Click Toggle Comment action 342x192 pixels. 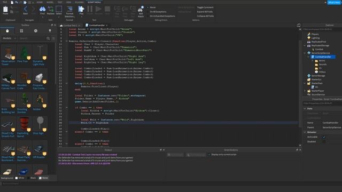click(x=205, y=7)
